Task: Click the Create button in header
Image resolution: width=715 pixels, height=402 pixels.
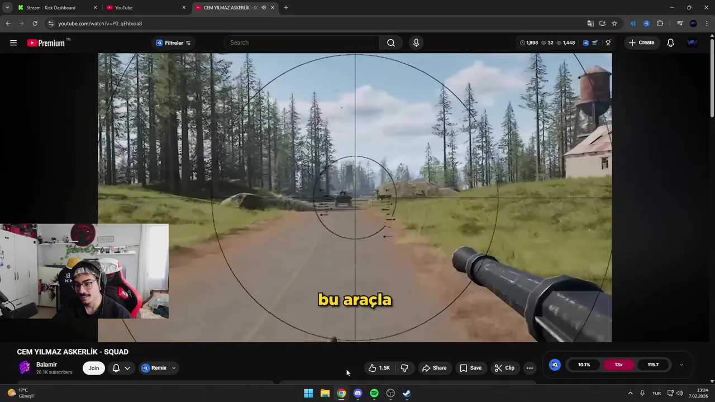Action: coord(641,42)
